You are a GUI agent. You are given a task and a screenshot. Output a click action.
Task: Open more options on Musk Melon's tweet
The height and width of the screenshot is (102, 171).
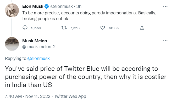tap(165, 41)
